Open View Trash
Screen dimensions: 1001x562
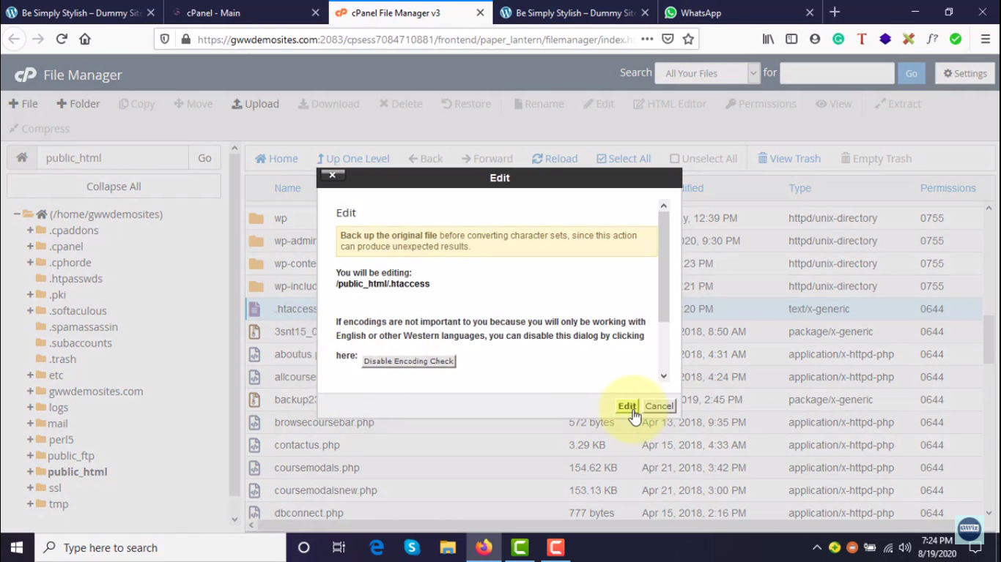click(788, 159)
